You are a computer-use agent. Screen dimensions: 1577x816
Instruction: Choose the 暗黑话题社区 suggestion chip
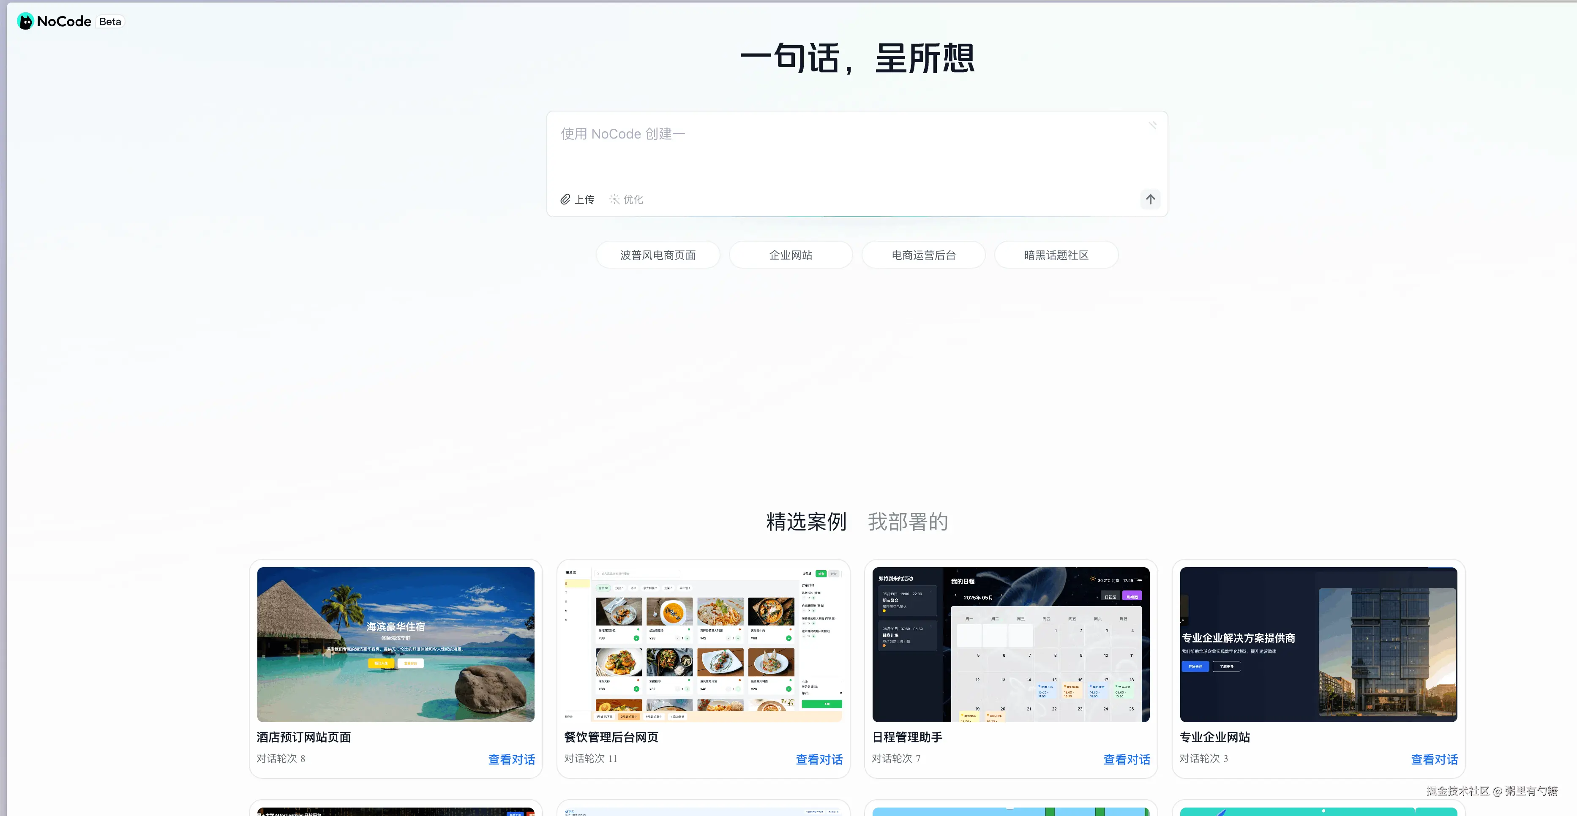coord(1056,255)
